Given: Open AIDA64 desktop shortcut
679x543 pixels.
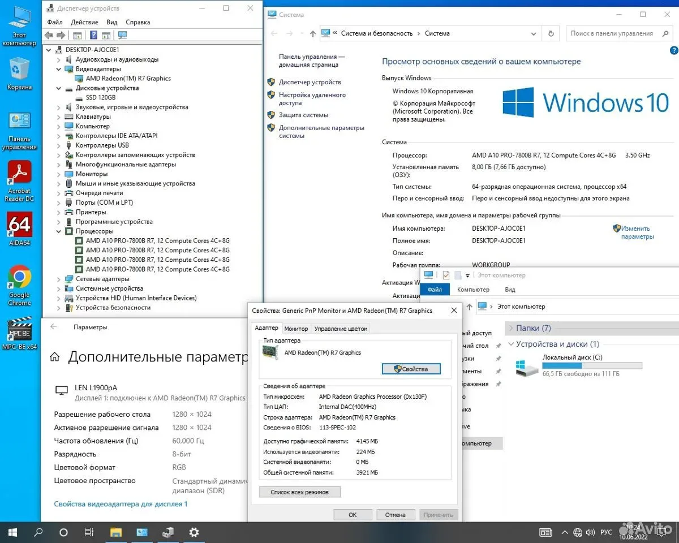Looking at the screenshot, I should (19, 229).
